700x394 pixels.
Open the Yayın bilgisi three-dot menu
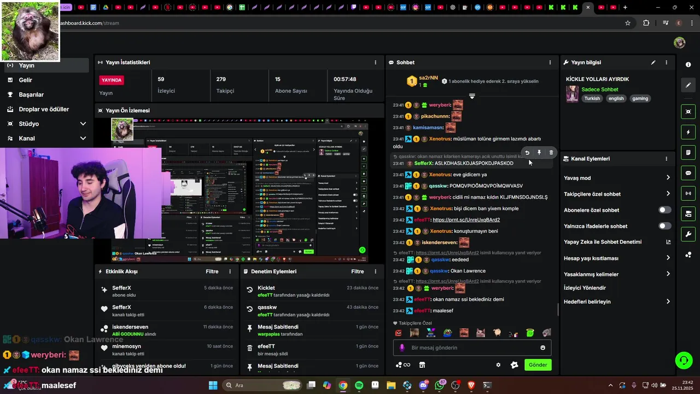(666, 62)
